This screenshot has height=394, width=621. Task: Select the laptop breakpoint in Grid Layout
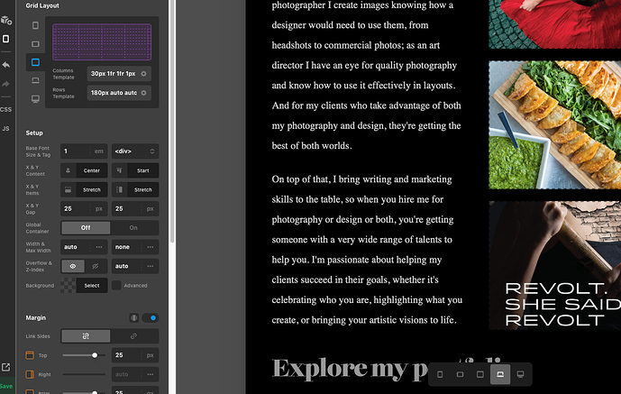(x=35, y=80)
